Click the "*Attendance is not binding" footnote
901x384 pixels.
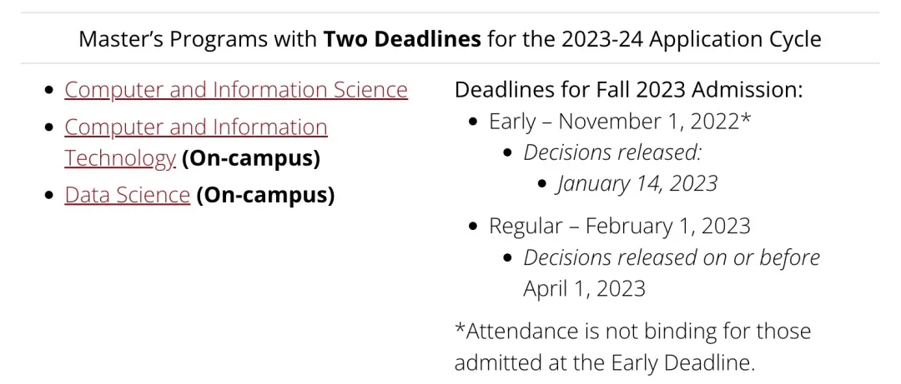(x=632, y=332)
